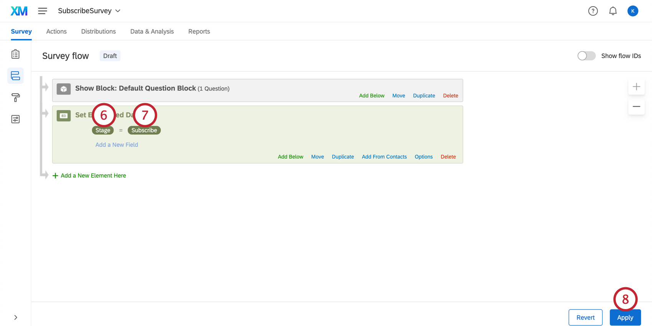Open the Data & Analysis tab

pos(152,31)
